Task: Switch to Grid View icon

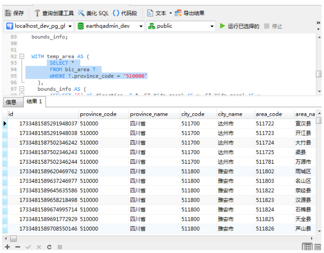Action: [x=307, y=247]
